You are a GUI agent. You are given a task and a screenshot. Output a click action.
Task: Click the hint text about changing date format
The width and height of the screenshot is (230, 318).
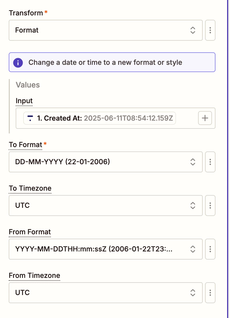coord(105,62)
